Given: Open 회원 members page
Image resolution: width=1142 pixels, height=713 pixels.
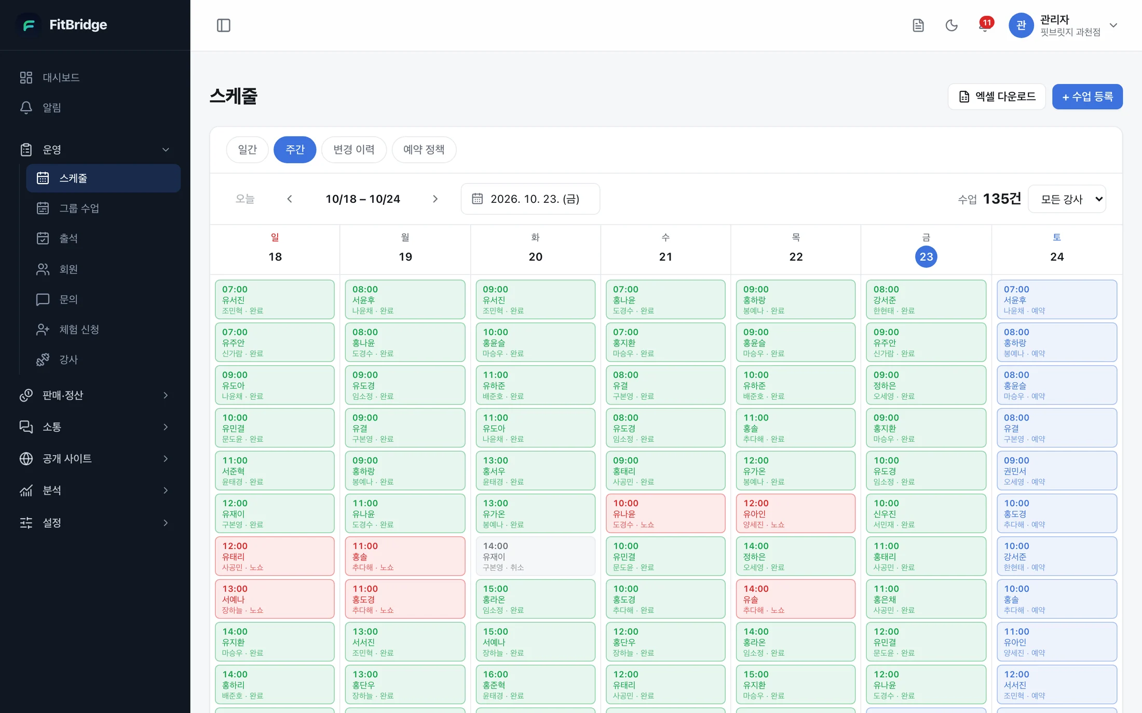Looking at the screenshot, I should point(103,269).
